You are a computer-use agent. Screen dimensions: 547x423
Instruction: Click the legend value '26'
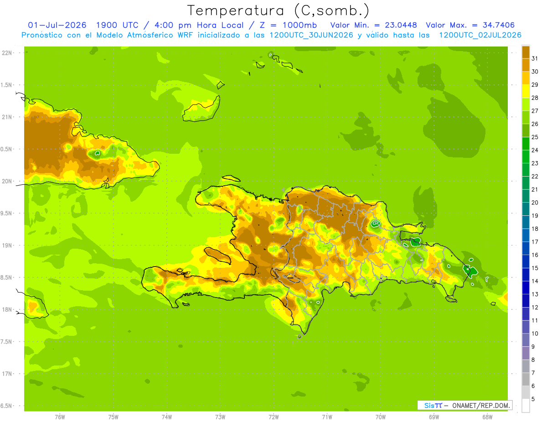coord(535,124)
